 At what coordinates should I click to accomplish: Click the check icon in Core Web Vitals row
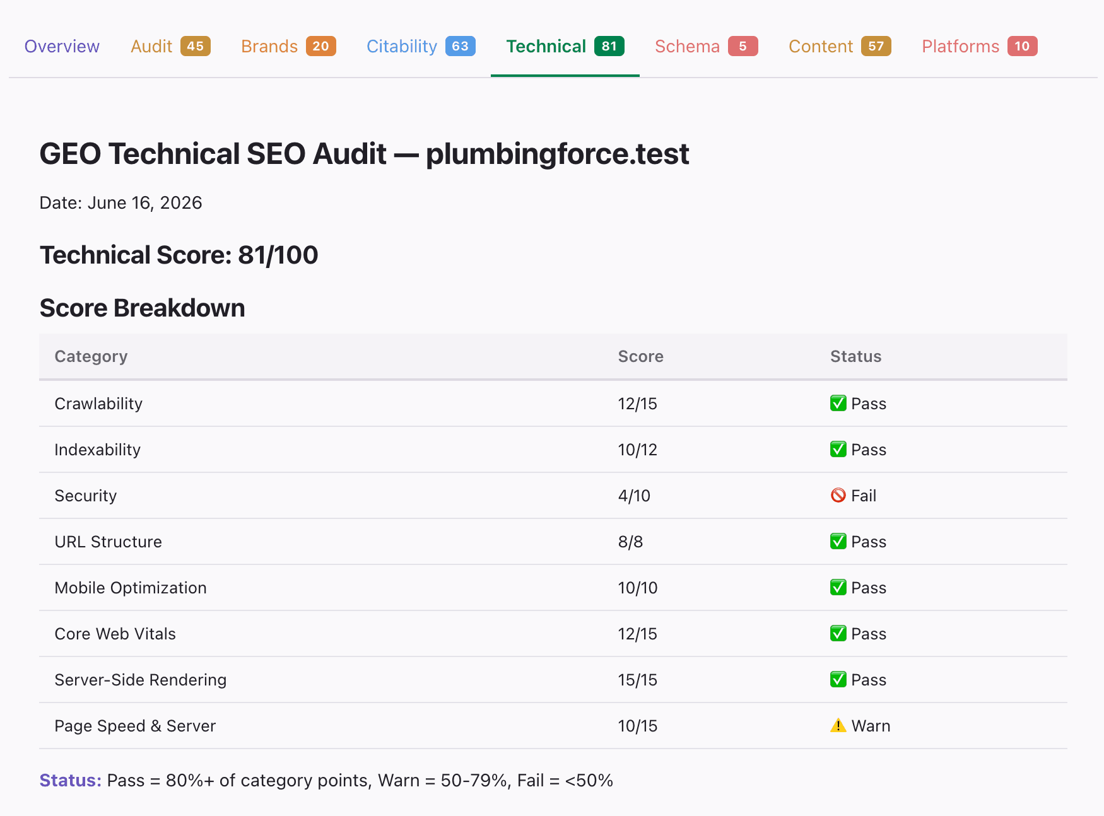click(x=838, y=633)
